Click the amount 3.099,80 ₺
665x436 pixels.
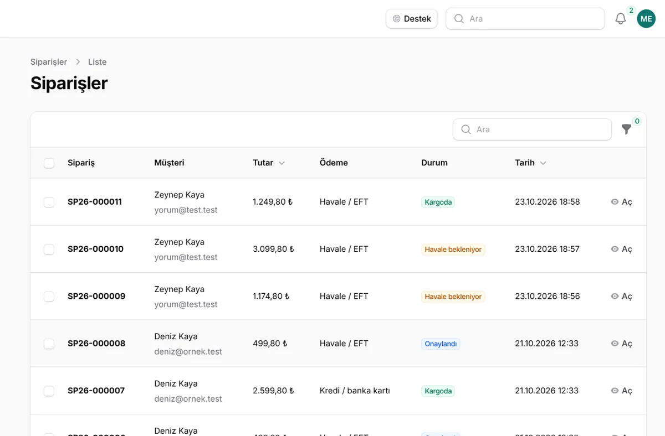[x=273, y=249]
